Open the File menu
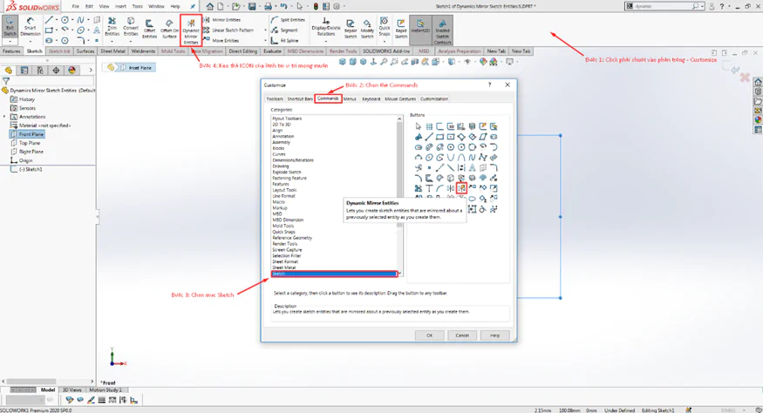 click(x=75, y=6)
